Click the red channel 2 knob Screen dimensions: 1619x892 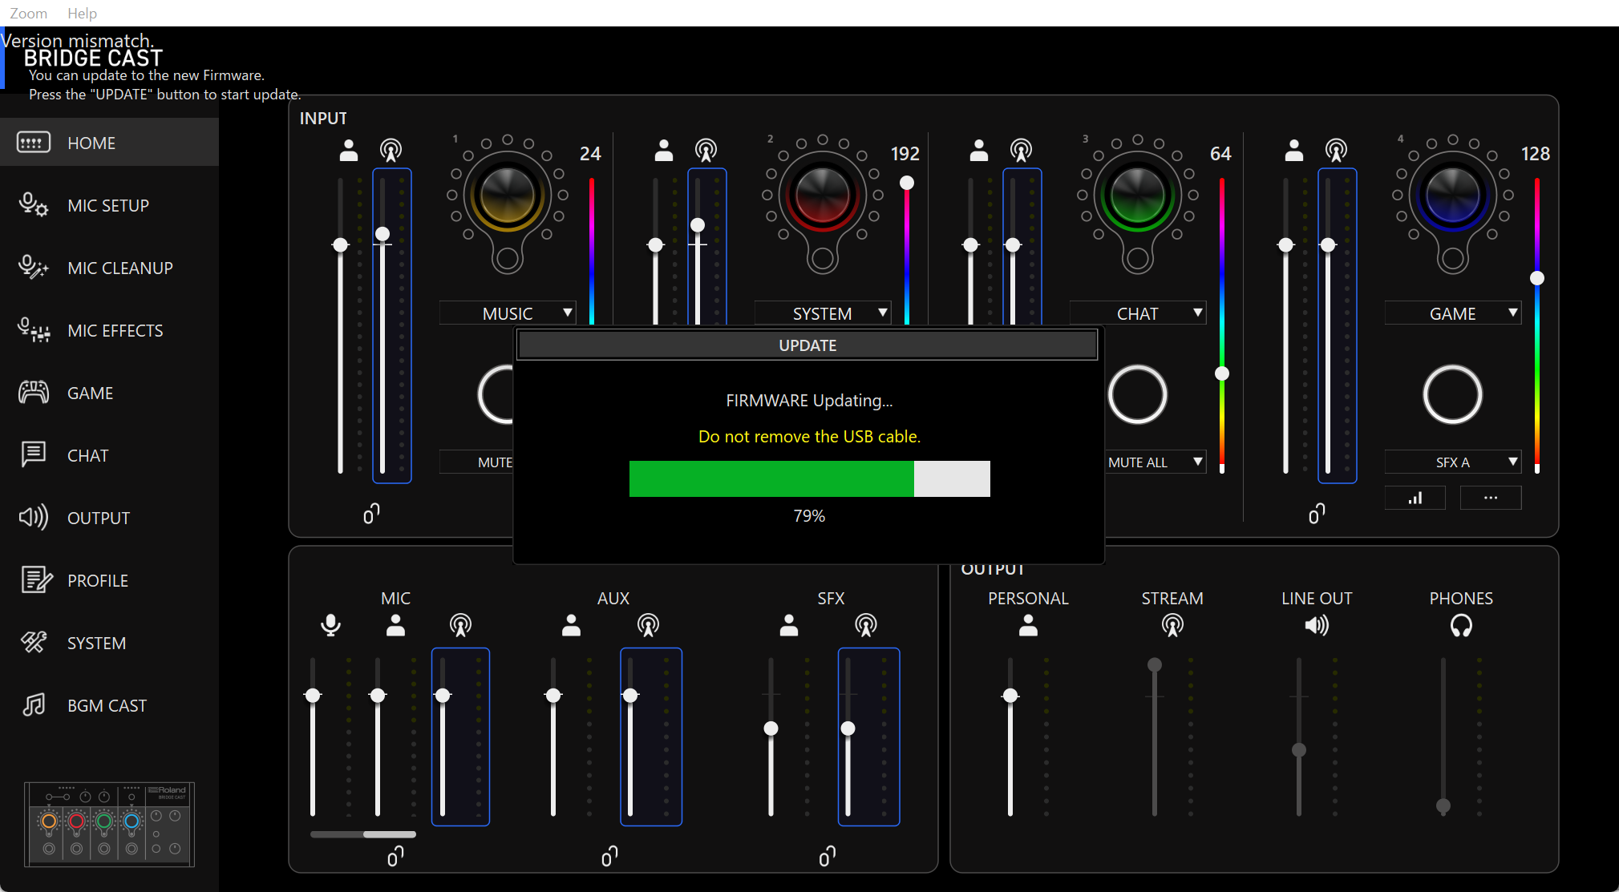pos(823,195)
